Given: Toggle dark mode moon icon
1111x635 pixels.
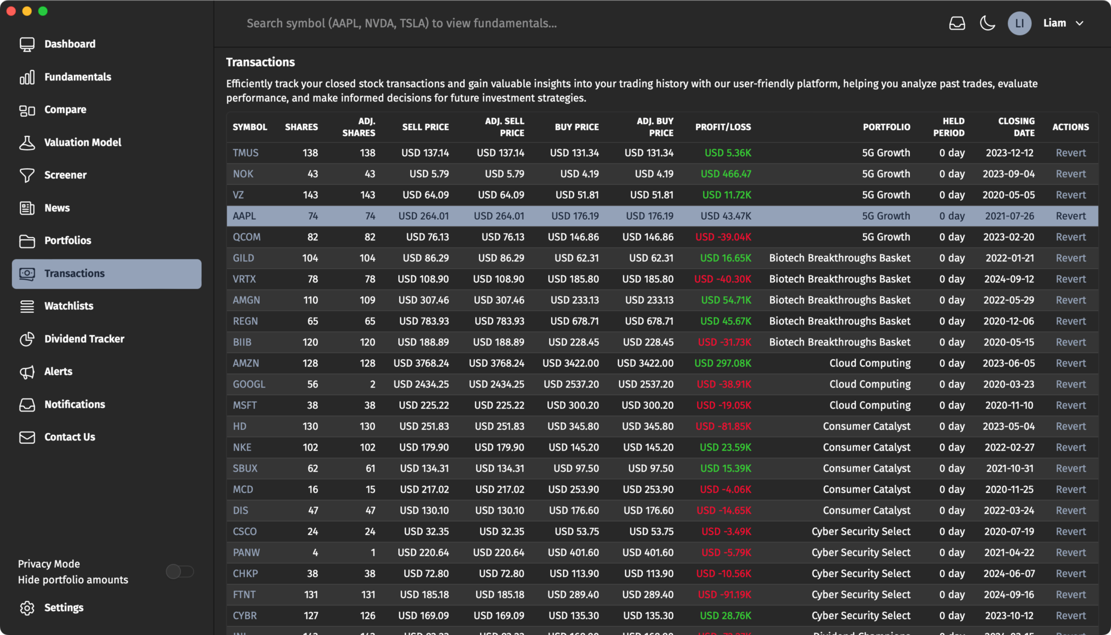Looking at the screenshot, I should point(987,23).
